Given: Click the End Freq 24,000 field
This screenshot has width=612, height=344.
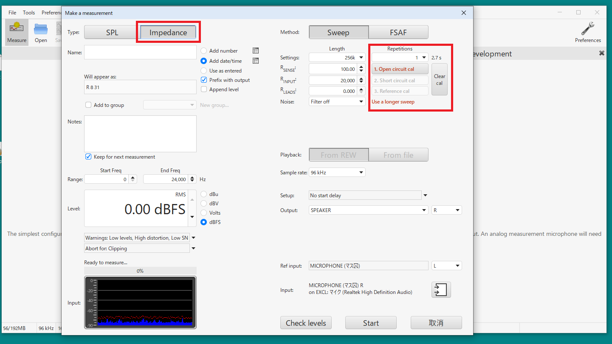Looking at the screenshot, I should tap(166, 179).
